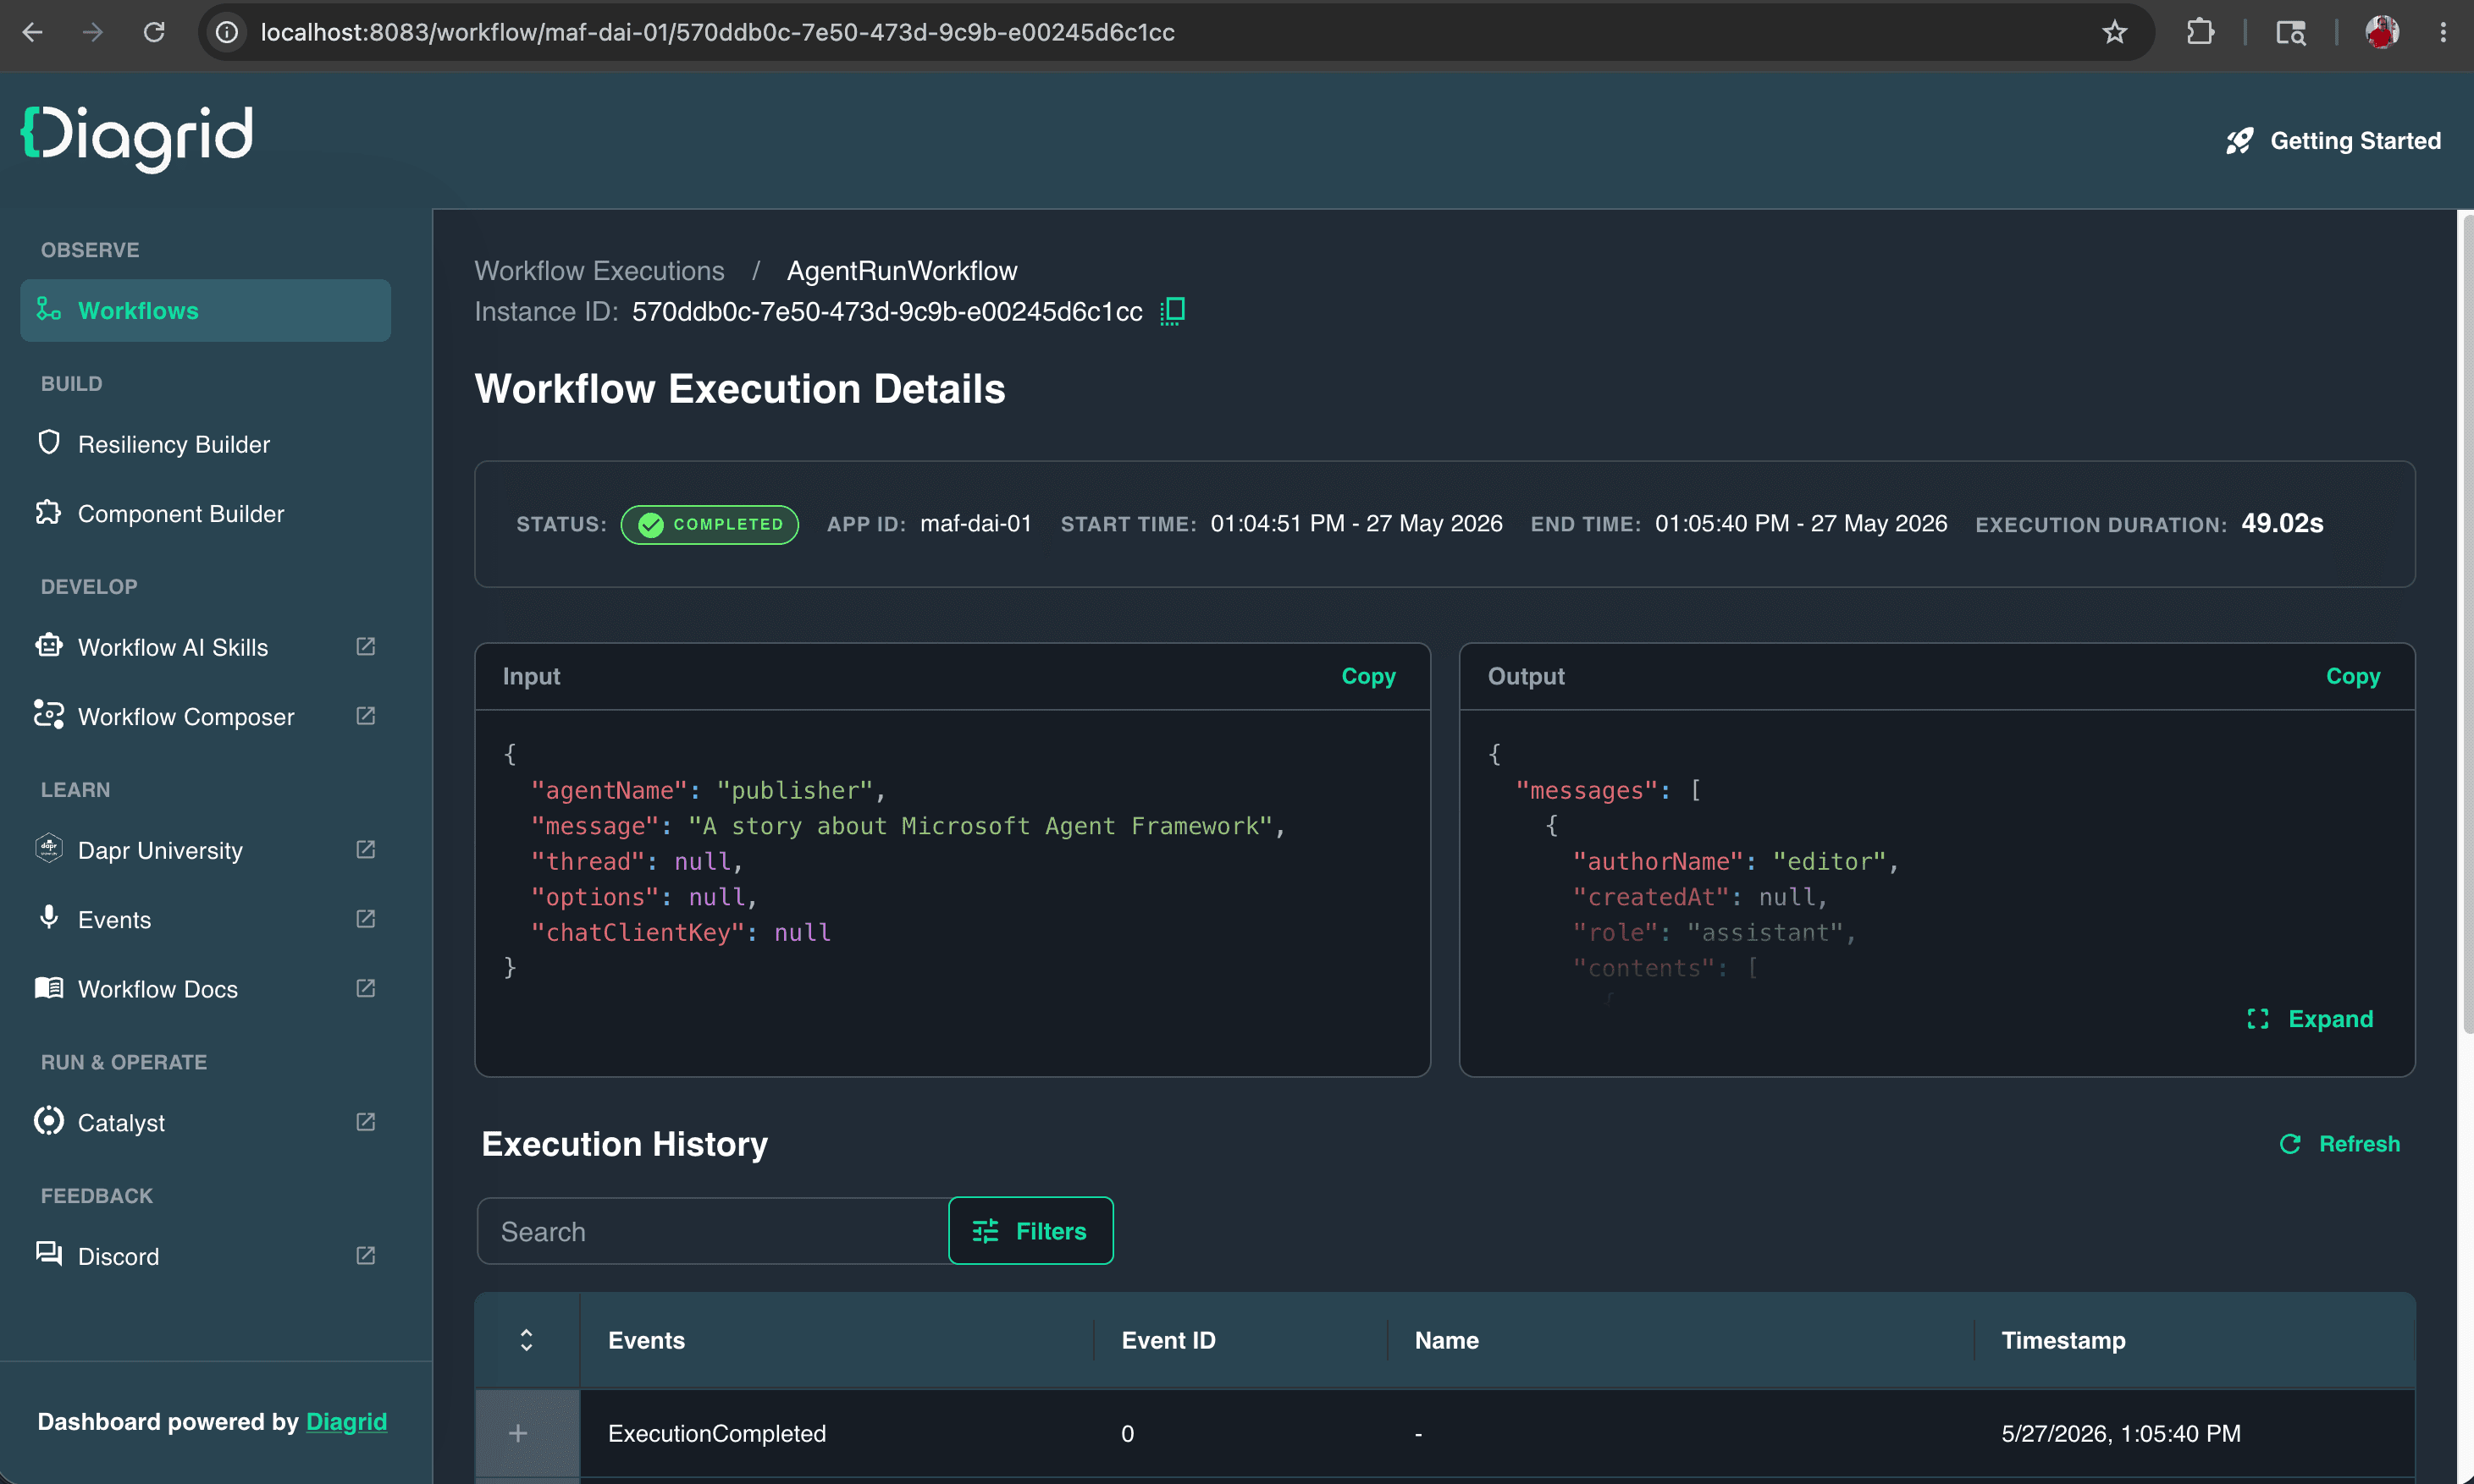Open the browser three-dot menu
The image size is (2474, 1484).
pos(2443,32)
